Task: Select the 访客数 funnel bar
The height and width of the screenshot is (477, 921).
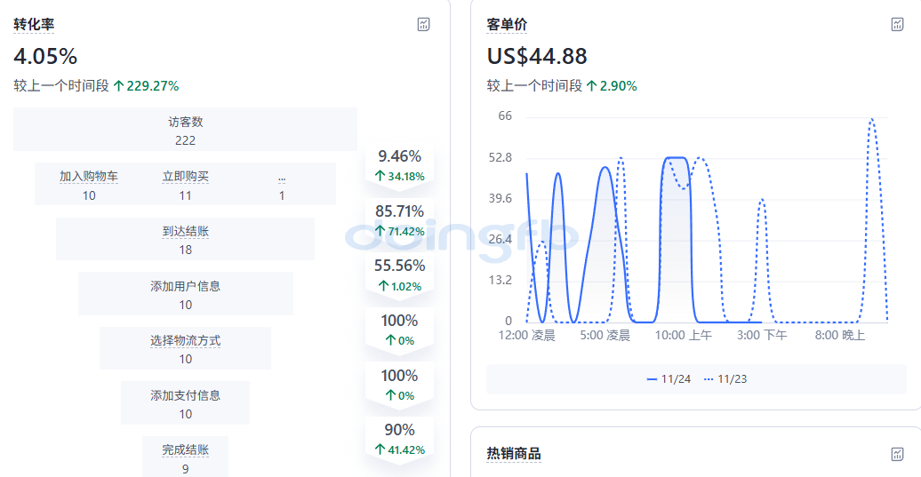Action: (x=185, y=130)
